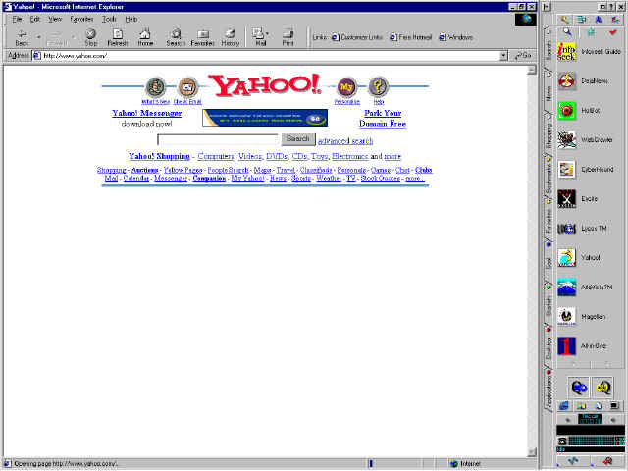This screenshot has width=628, height=471.
Task: Click the Yahoo Search button
Action: (x=298, y=139)
